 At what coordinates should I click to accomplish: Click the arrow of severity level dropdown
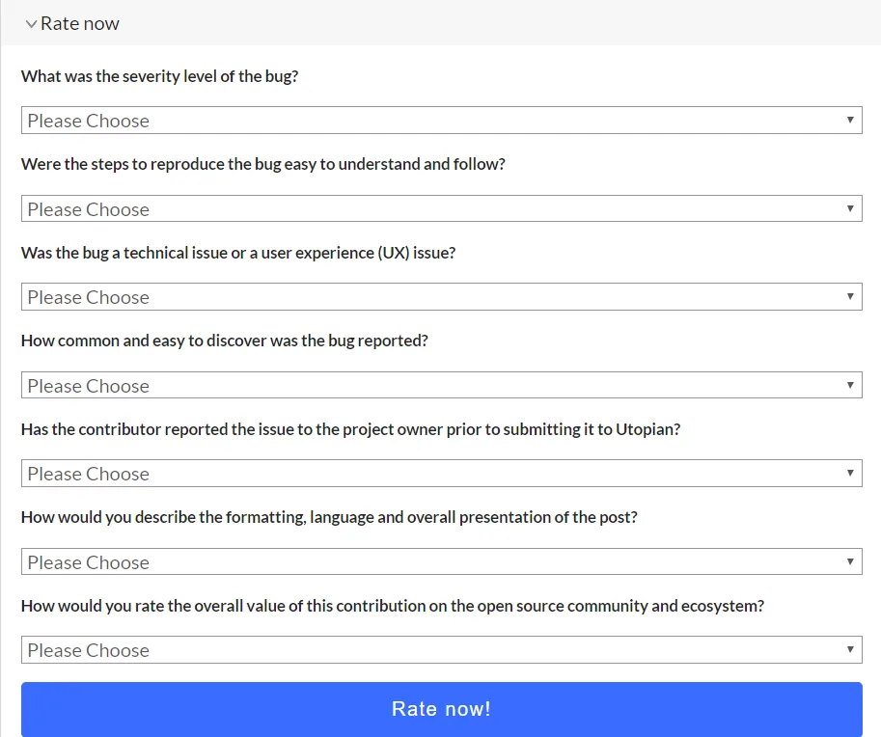pyautogui.click(x=850, y=121)
